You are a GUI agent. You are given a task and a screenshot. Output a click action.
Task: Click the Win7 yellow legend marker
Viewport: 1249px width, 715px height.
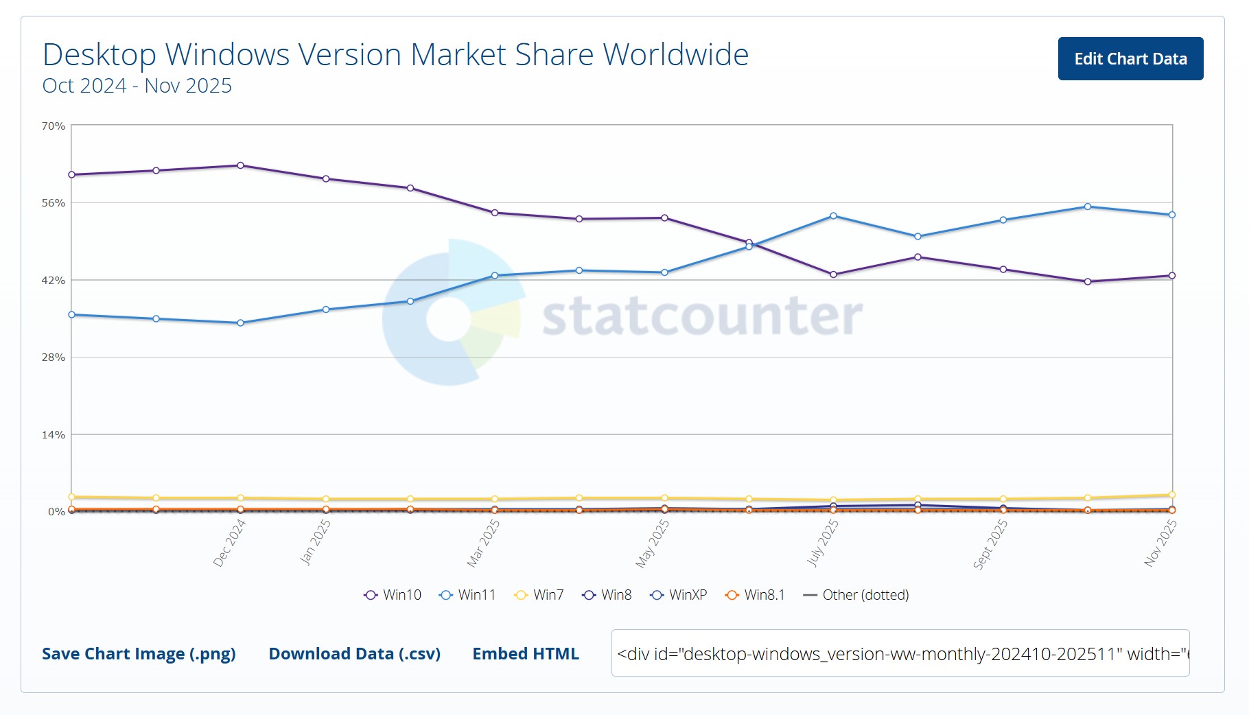[x=522, y=595]
